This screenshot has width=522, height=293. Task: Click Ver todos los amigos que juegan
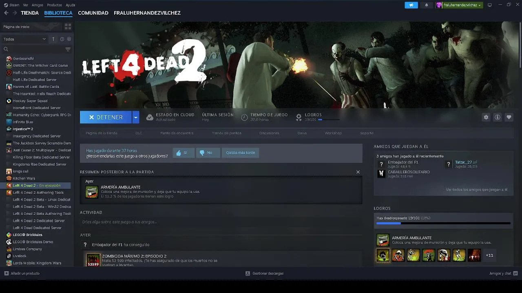pos(476,190)
